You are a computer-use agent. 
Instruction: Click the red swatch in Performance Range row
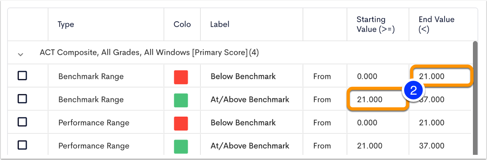[181, 124]
